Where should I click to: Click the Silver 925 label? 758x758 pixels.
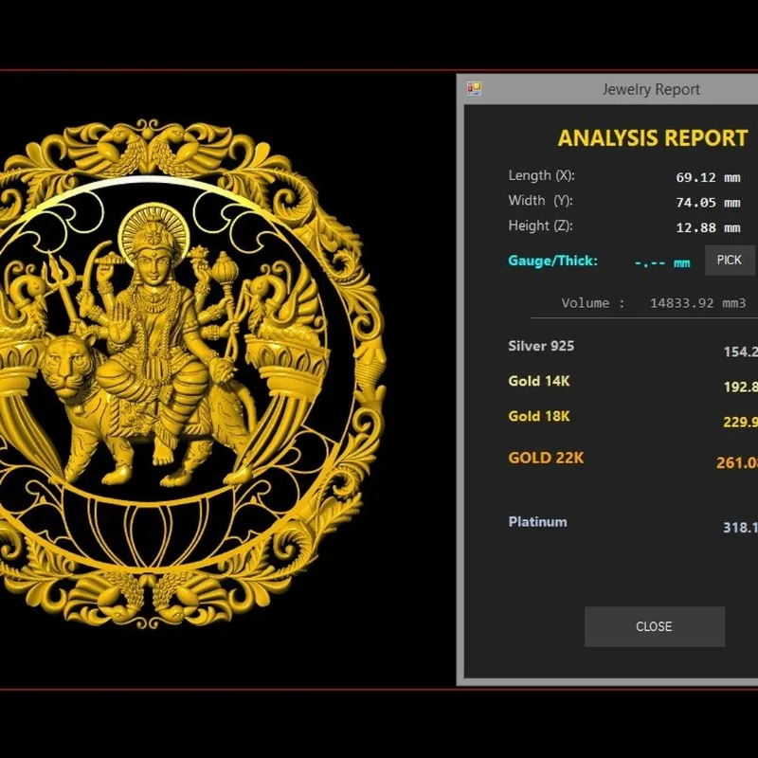pyautogui.click(x=541, y=346)
